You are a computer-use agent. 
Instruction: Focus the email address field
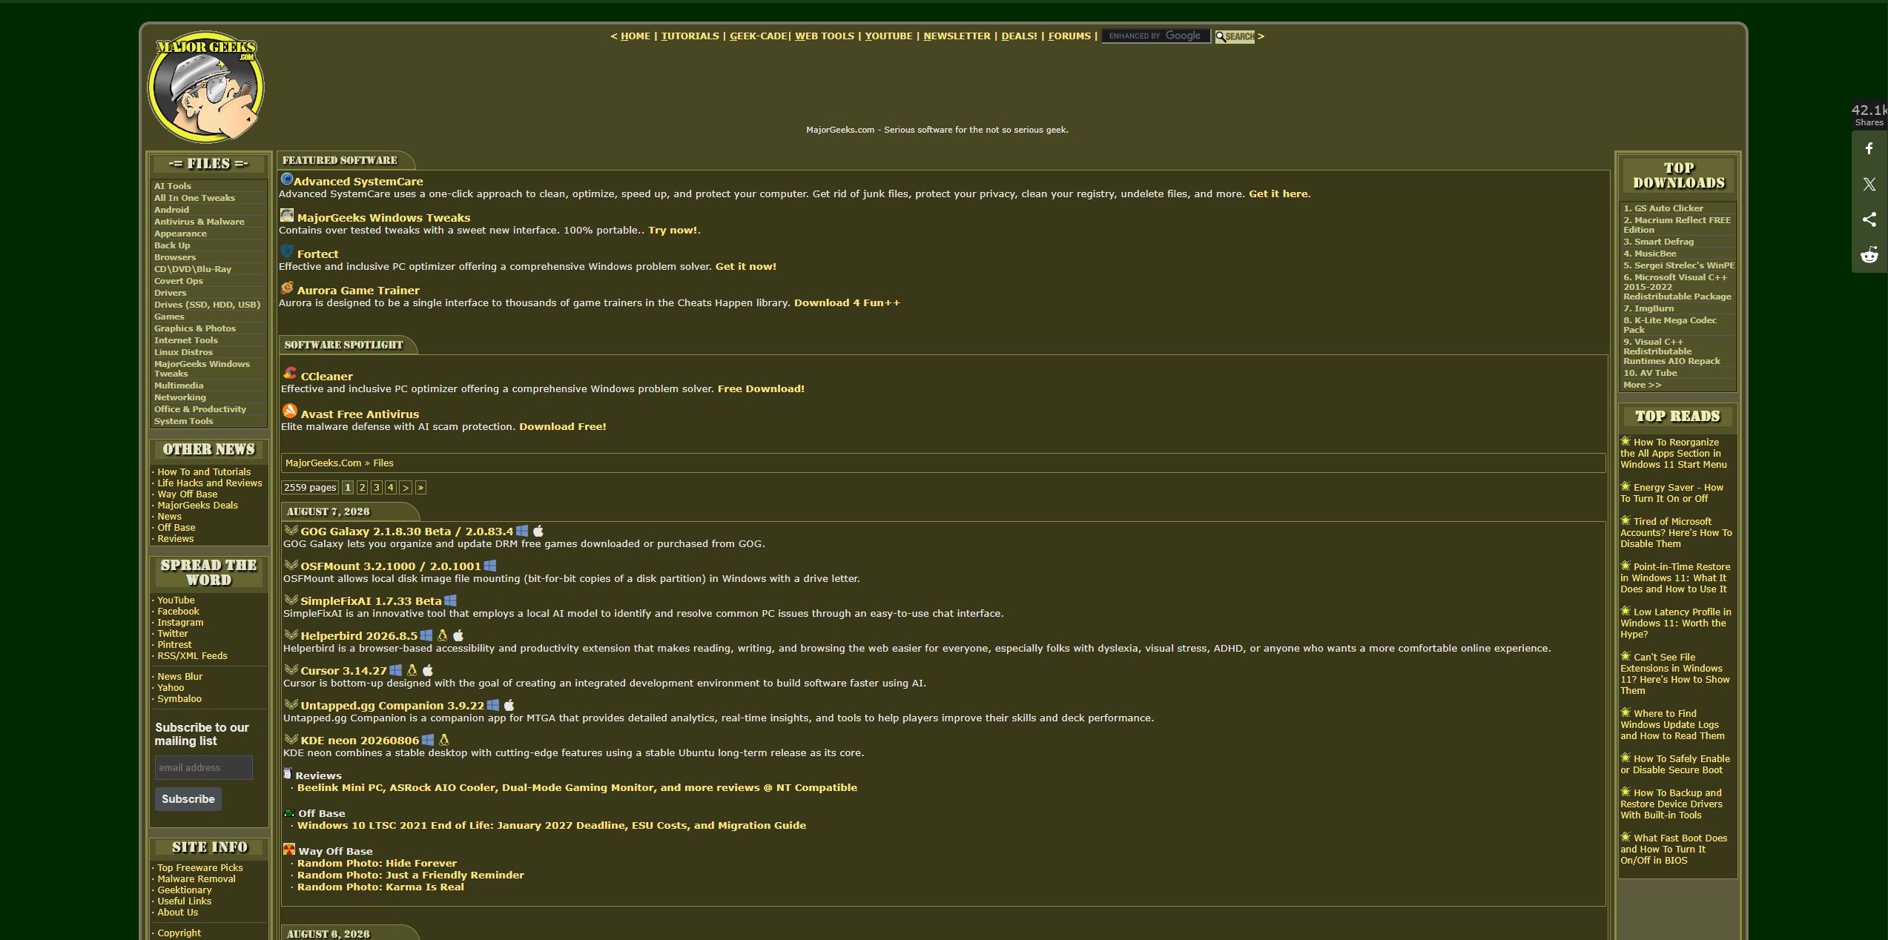pos(204,767)
